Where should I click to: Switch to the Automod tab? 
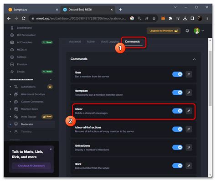(x=75, y=41)
